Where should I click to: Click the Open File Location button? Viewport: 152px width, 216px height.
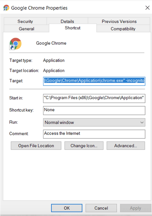(36, 146)
